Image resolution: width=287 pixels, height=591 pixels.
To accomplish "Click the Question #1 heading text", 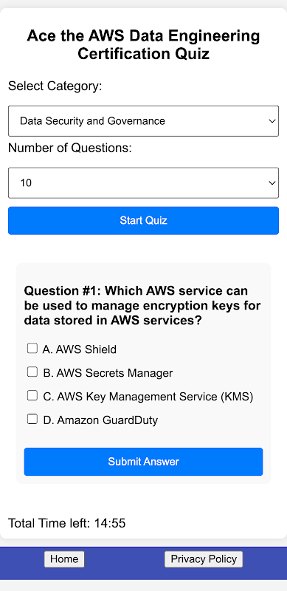I will tap(142, 306).
